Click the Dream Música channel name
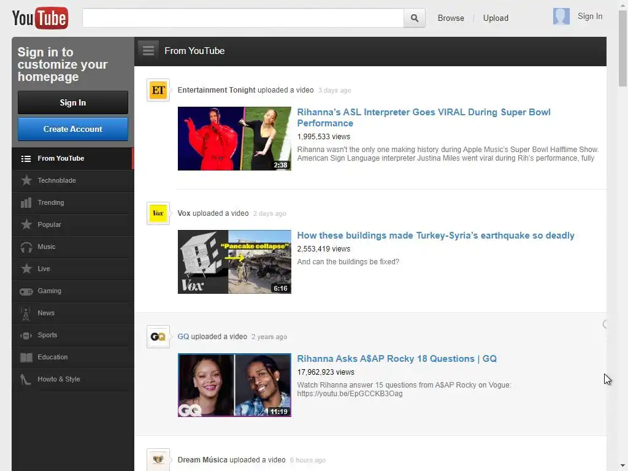 pyautogui.click(x=202, y=460)
